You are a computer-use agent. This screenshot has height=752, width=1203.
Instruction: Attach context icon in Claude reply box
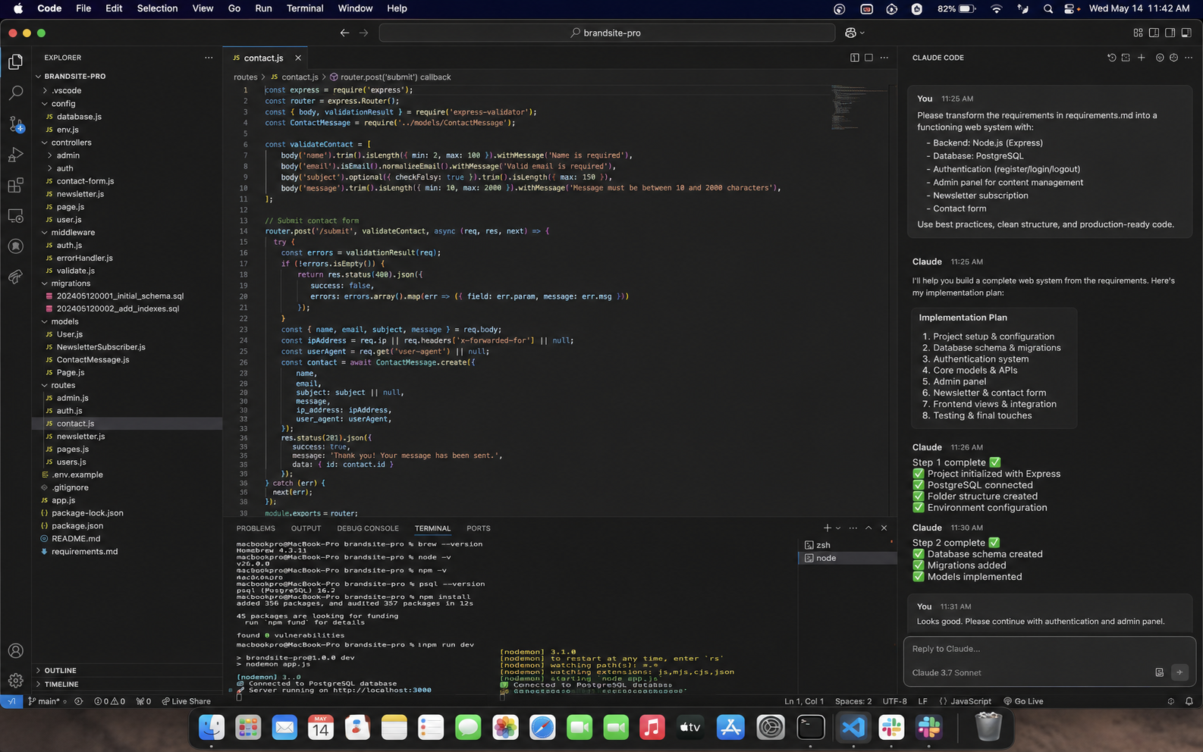pos(1159,672)
